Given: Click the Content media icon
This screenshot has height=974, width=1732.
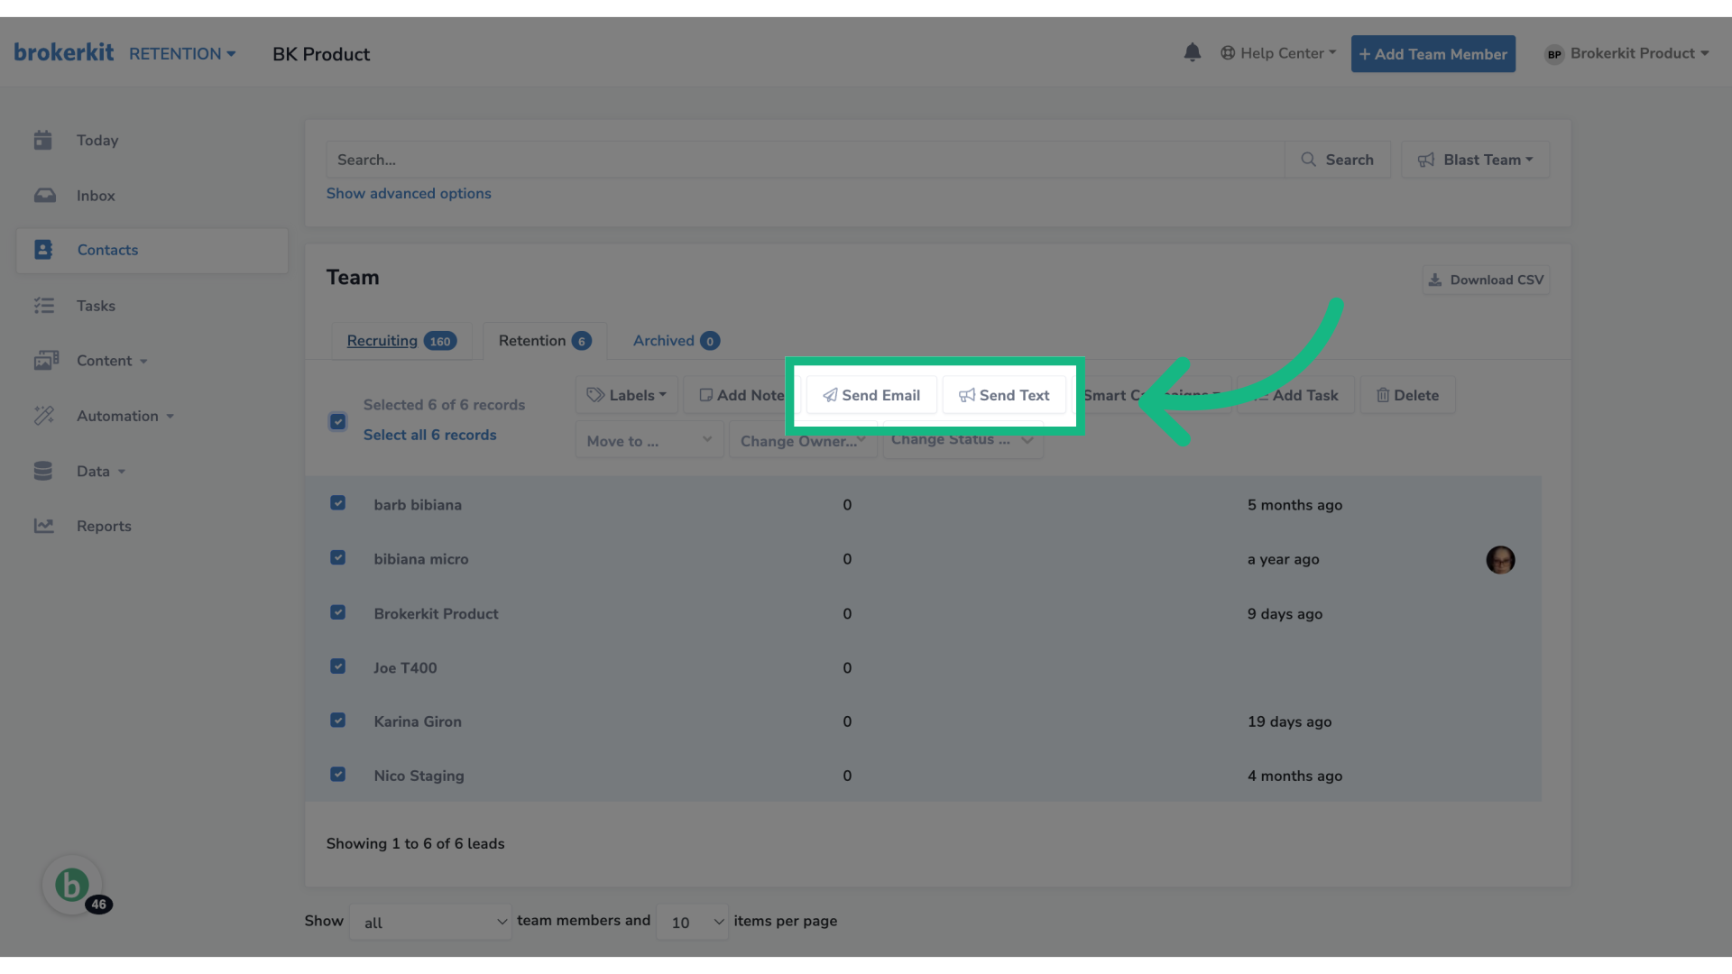Looking at the screenshot, I should tap(46, 361).
